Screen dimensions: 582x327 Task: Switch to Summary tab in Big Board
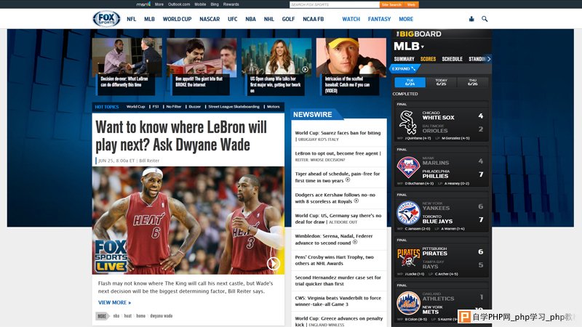(404, 59)
